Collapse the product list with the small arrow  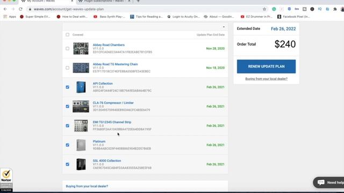[x=224, y=27]
